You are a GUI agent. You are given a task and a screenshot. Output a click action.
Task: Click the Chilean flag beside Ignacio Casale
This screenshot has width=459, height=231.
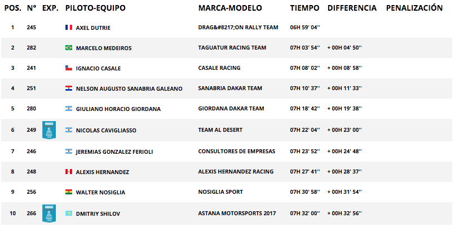click(69, 68)
